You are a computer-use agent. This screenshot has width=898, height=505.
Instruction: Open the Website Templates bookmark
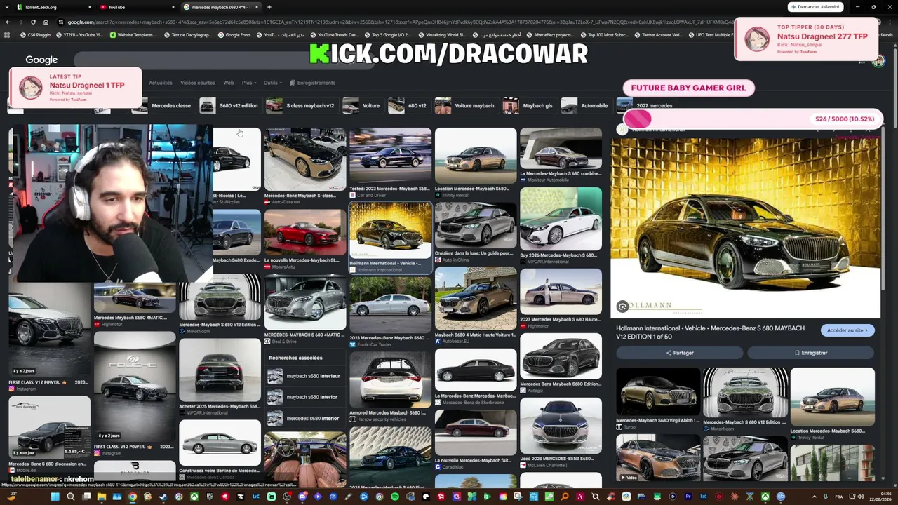point(133,35)
